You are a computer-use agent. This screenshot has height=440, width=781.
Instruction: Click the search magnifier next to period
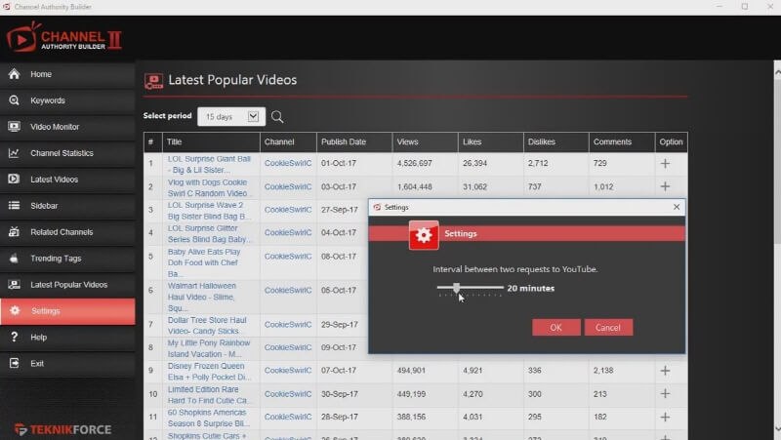click(277, 117)
